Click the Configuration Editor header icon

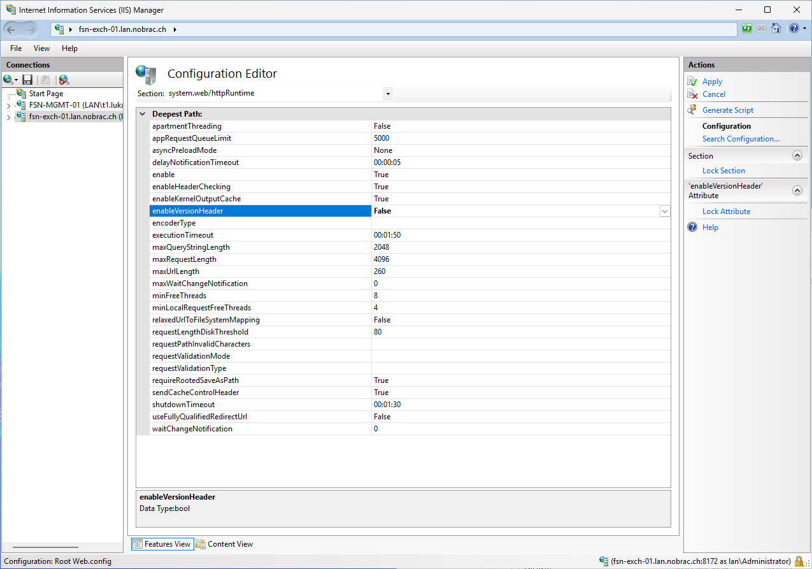coord(146,75)
